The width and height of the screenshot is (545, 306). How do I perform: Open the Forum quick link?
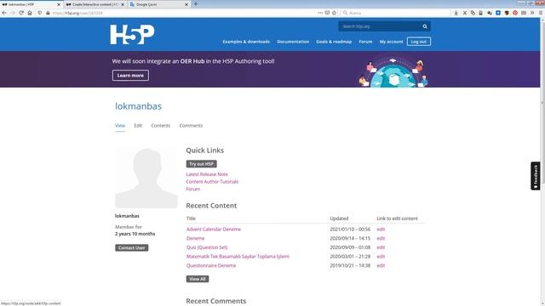(x=193, y=189)
